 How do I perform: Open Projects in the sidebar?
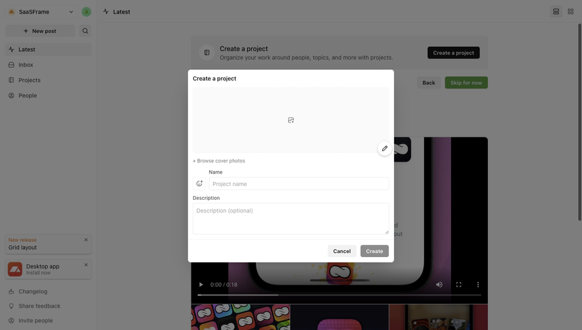(48, 80)
